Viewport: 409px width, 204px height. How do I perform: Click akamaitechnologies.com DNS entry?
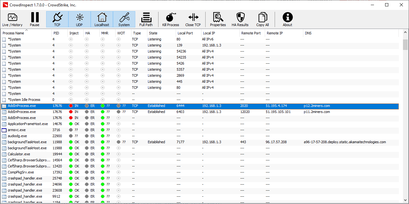pos(345,142)
